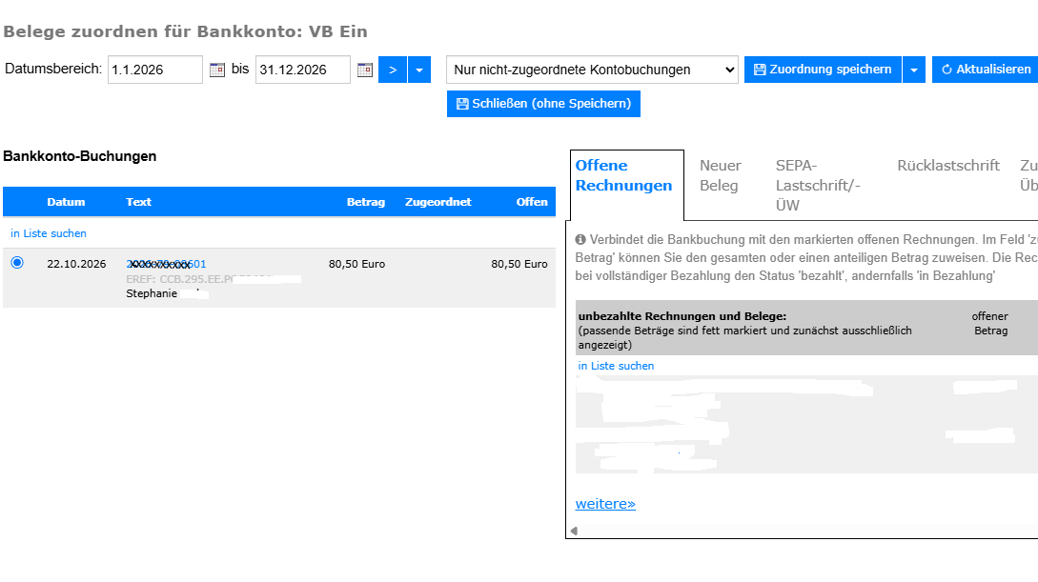Click the 'Betrag' column header
1038x582 pixels.
[366, 202]
